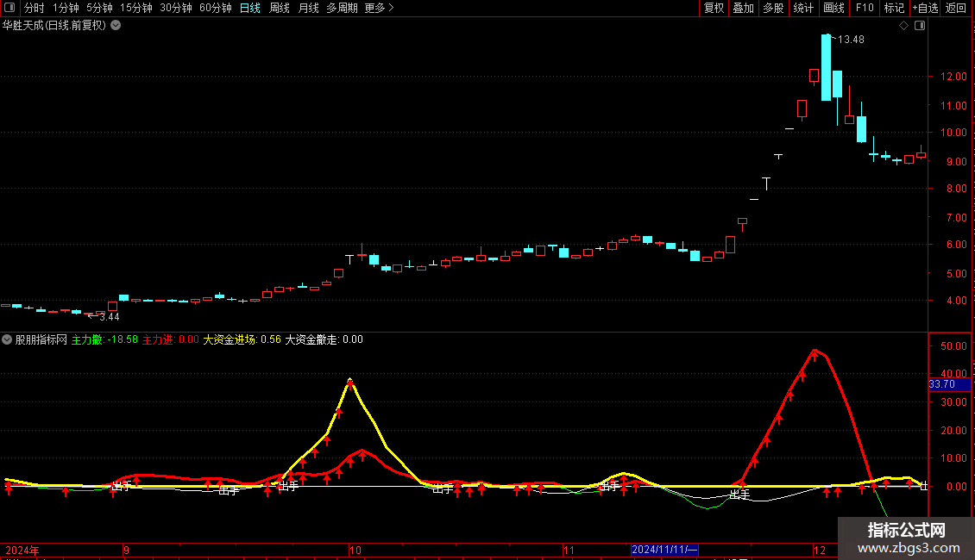Open the F10 company info

(x=865, y=8)
